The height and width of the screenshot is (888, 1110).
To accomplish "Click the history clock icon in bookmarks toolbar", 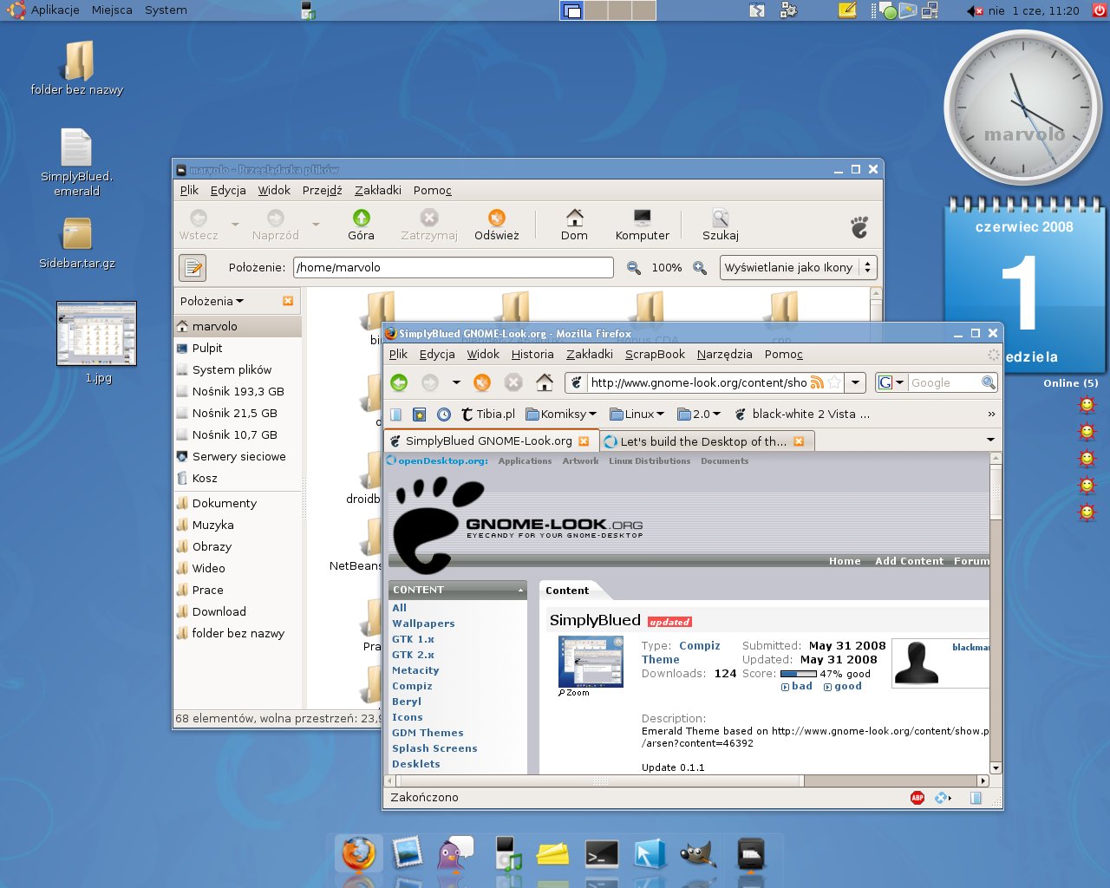I will 444,415.
